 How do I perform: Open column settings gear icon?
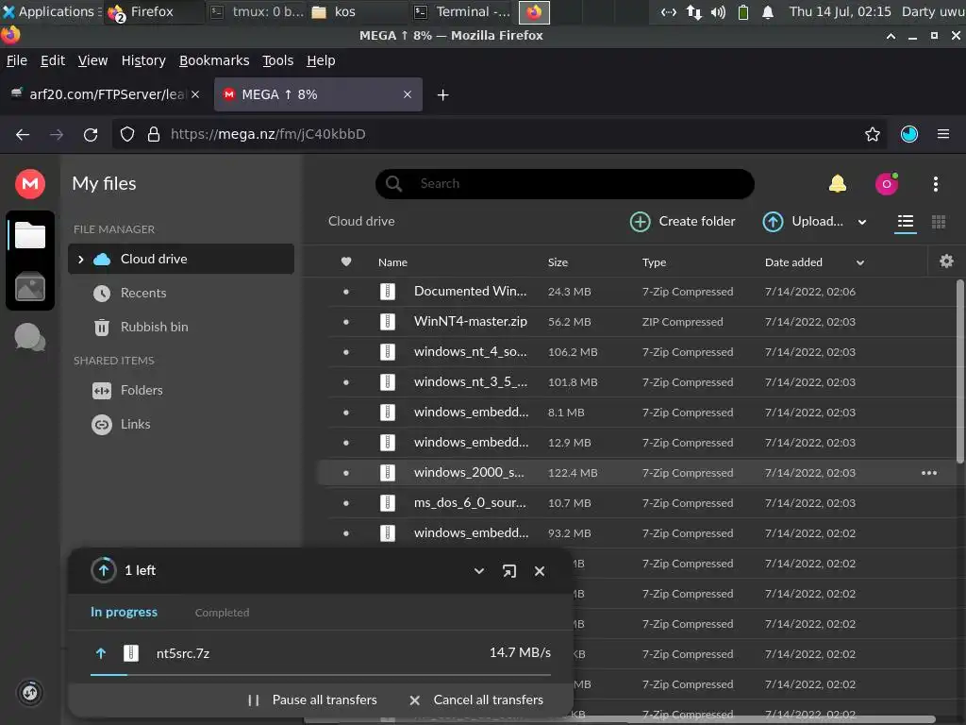(x=946, y=261)
